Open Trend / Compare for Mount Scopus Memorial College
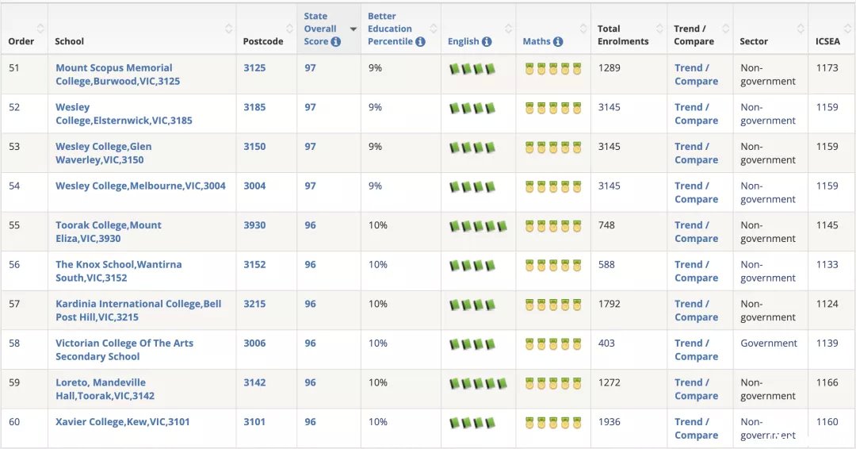 click(696, 75)
